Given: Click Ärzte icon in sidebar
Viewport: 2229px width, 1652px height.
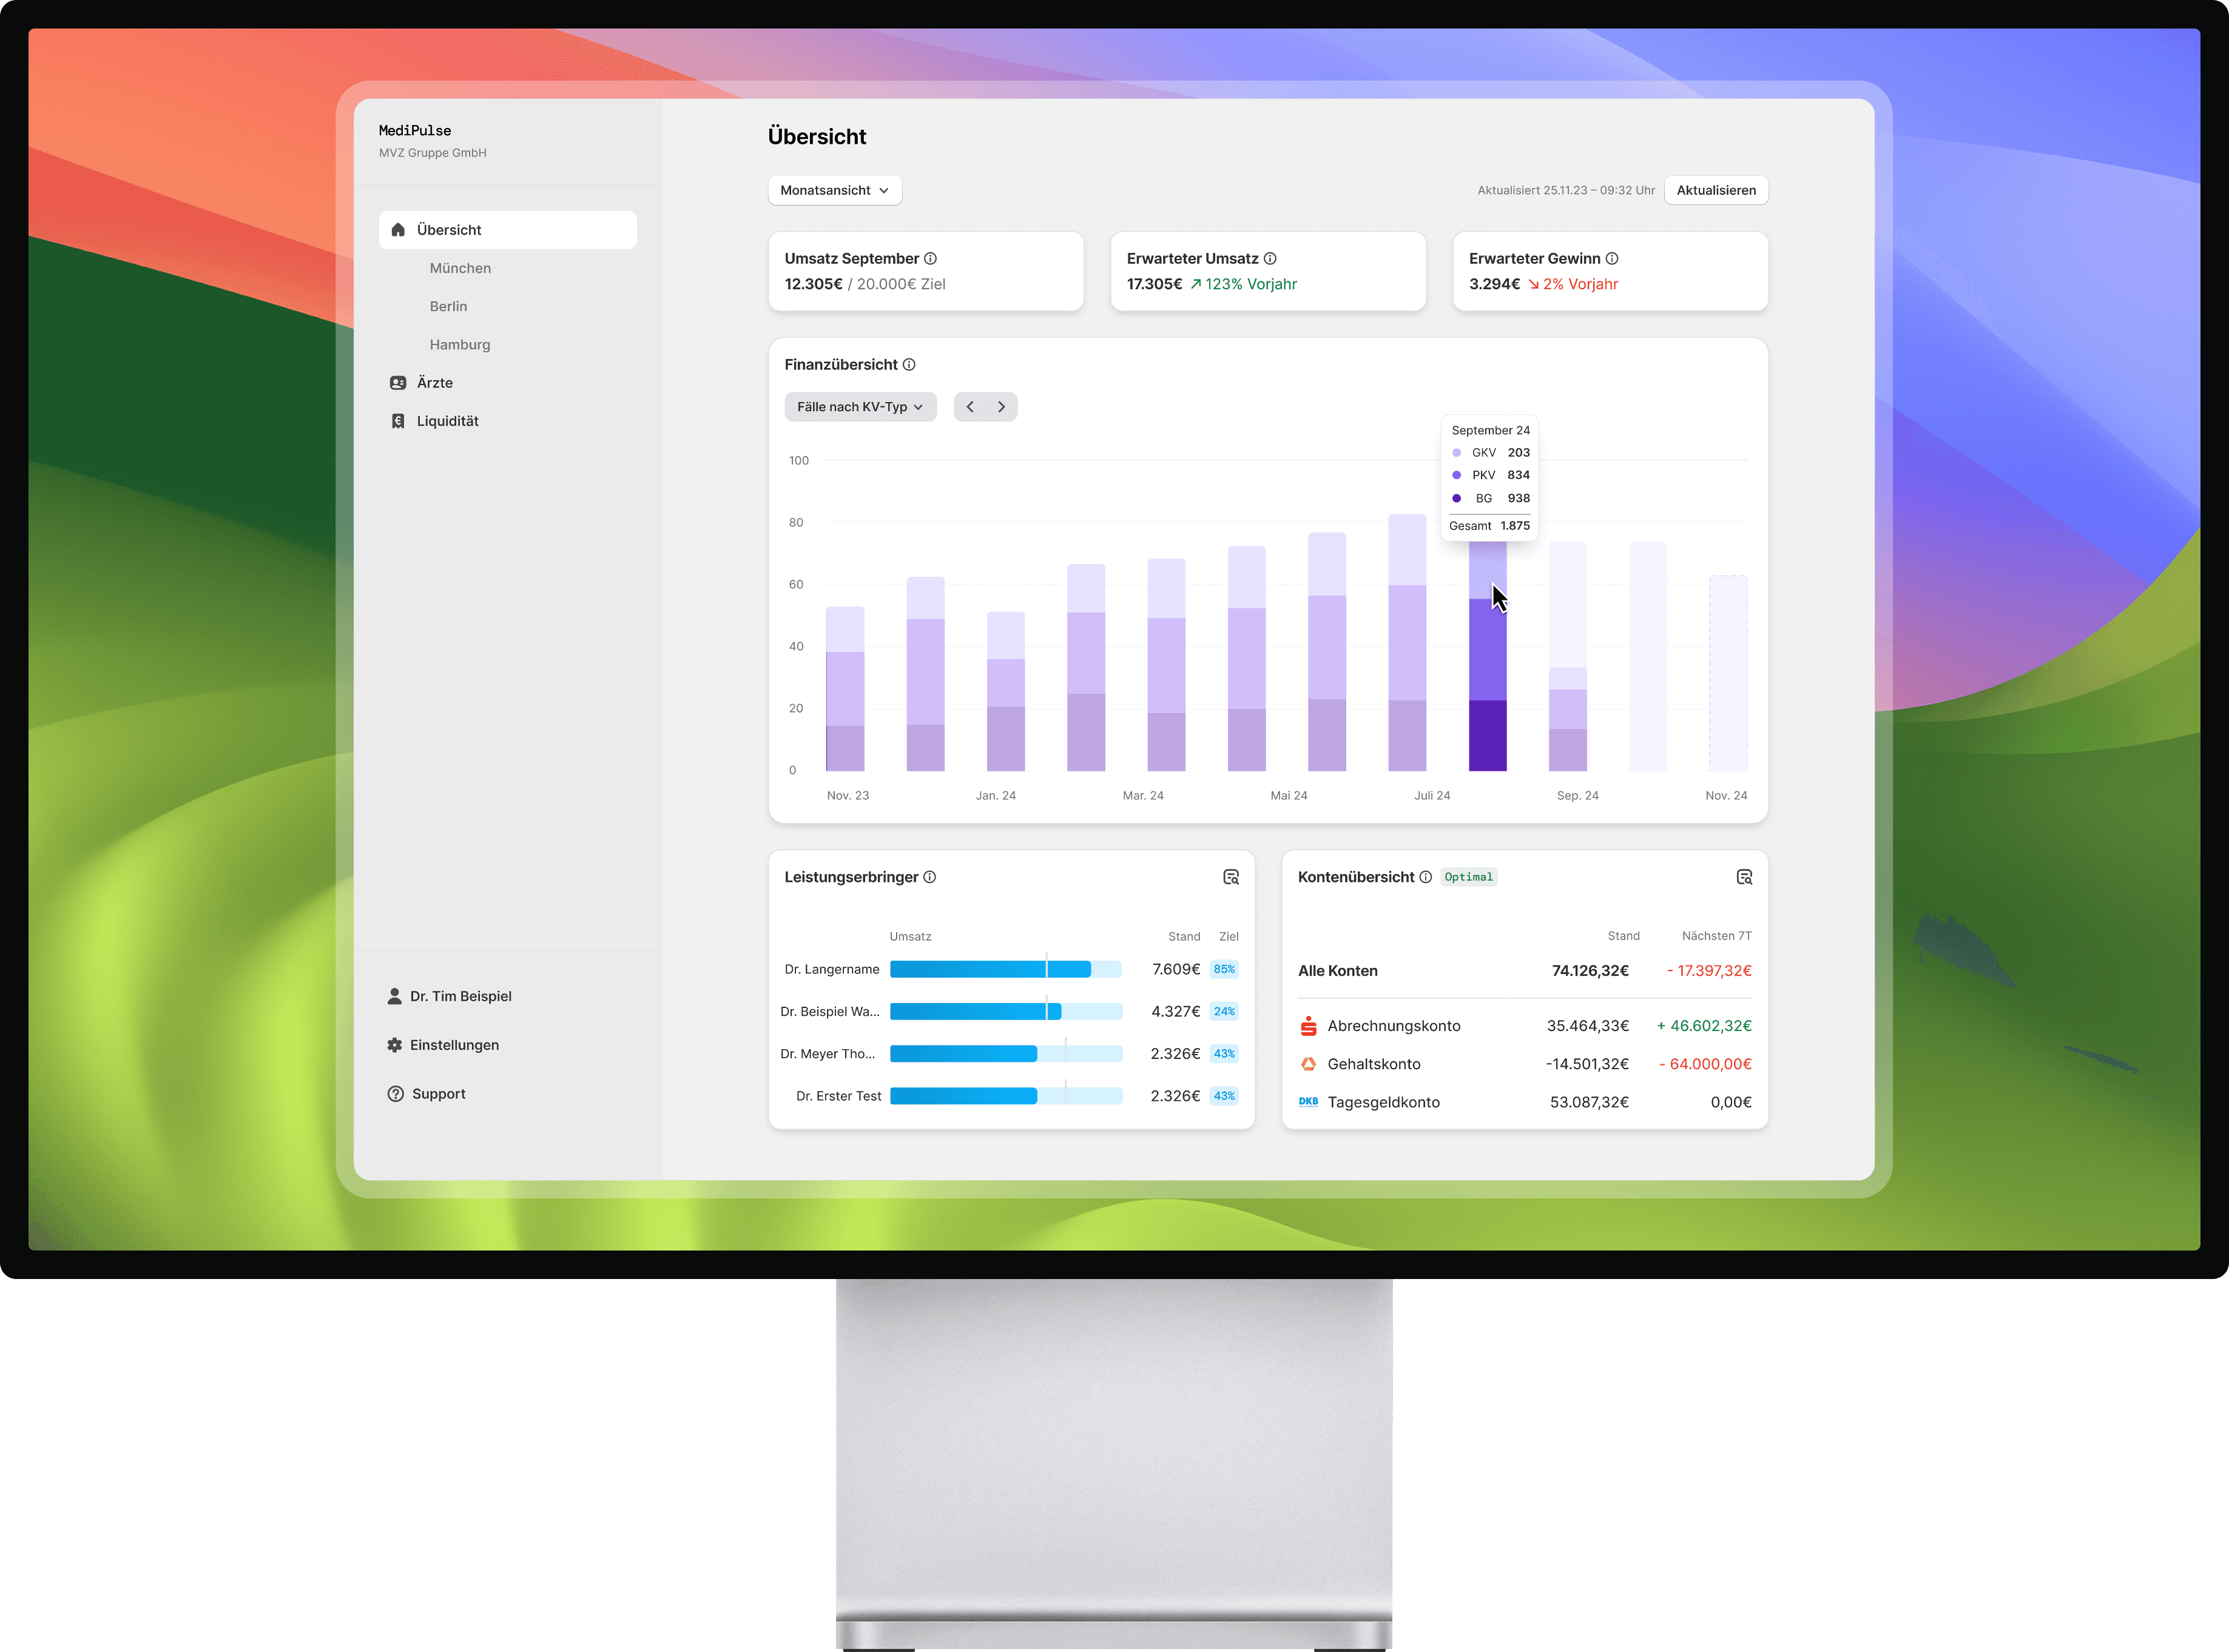Looking at the screenshot, I should pyautogui.click(x=398, y=383).
